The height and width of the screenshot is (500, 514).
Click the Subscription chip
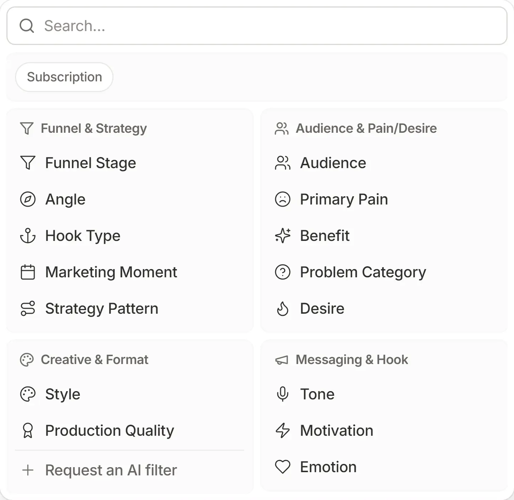(64, 77)
